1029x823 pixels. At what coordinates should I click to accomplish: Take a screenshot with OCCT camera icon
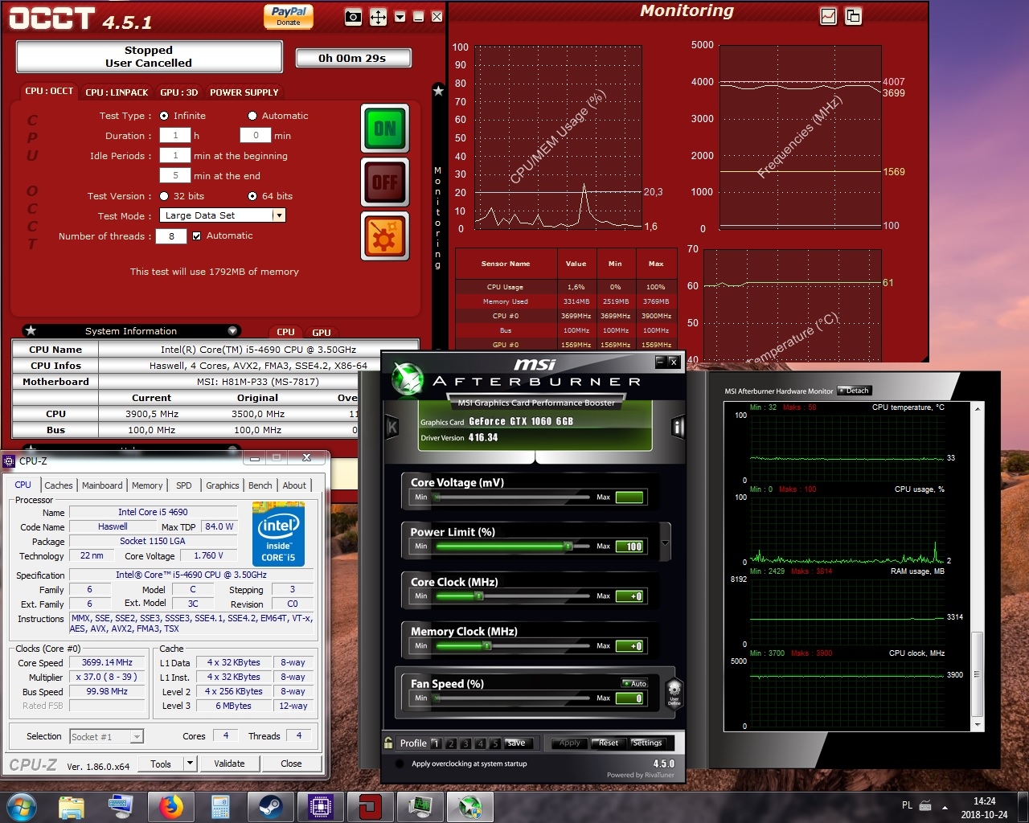click(x=353, y=17)
